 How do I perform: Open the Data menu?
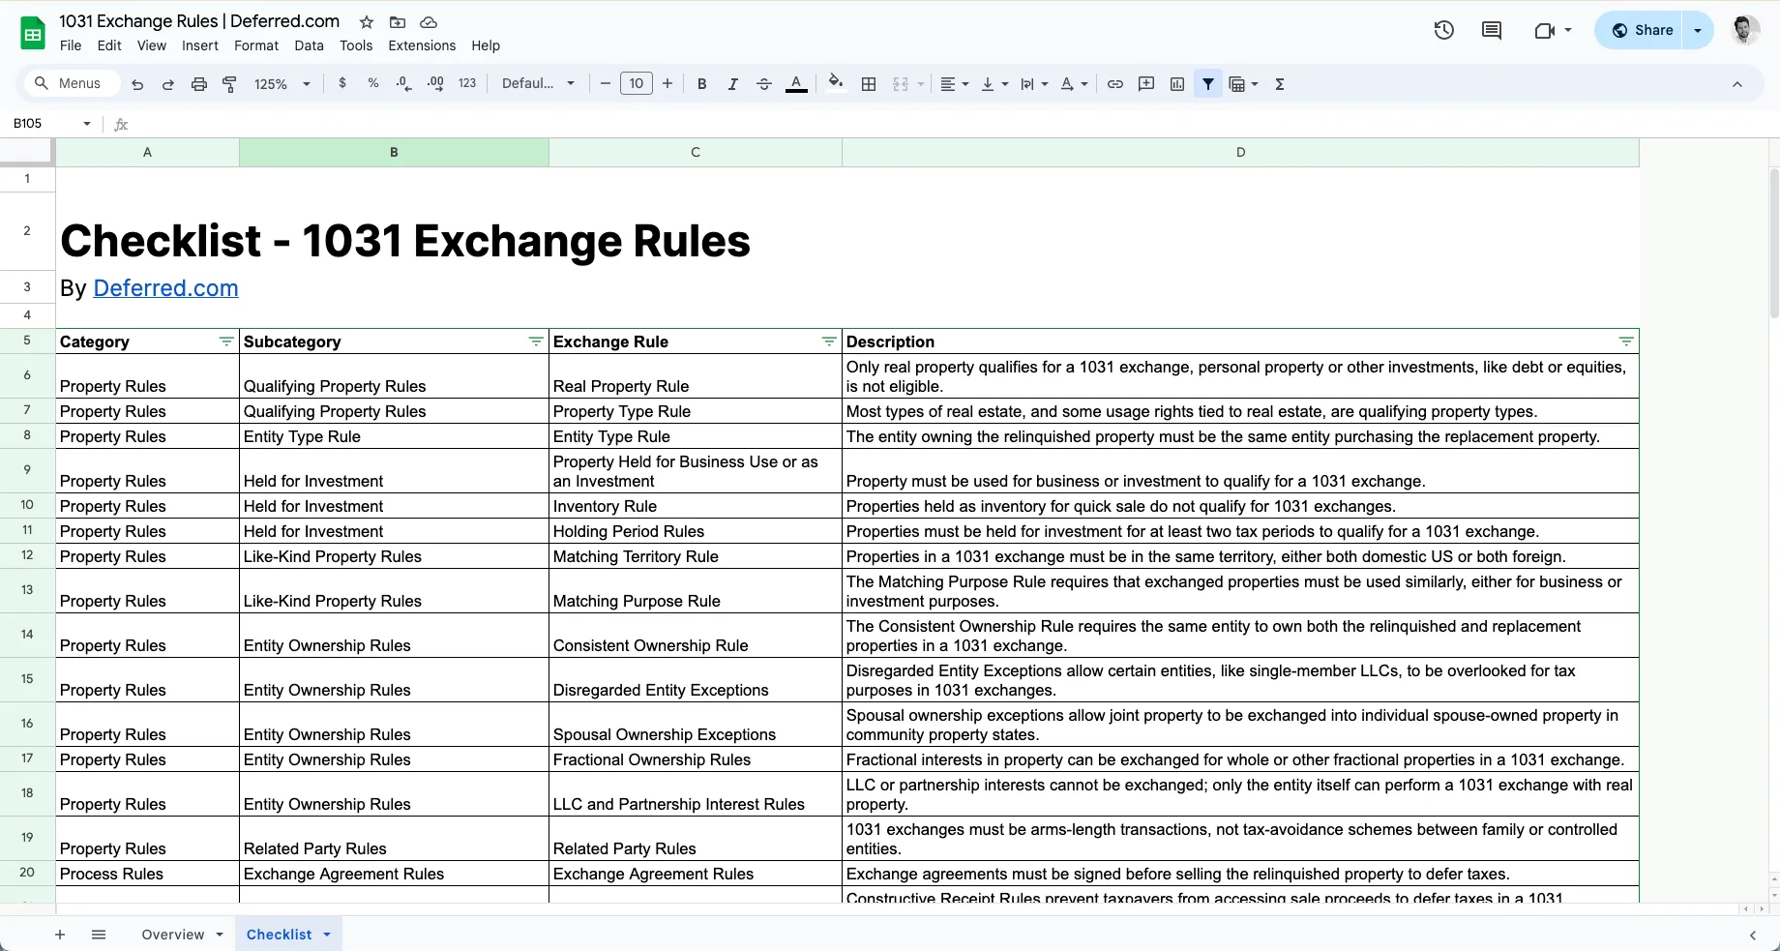click(x=310, y=45)
